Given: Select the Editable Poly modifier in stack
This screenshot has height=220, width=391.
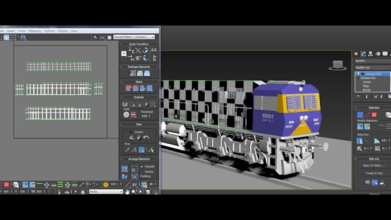Looking at the screenshot, I should coord(368,78).
